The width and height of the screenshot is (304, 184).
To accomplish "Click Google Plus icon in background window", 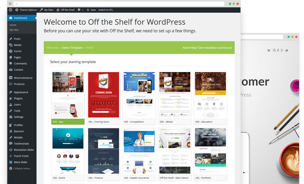I will [282, 50].
